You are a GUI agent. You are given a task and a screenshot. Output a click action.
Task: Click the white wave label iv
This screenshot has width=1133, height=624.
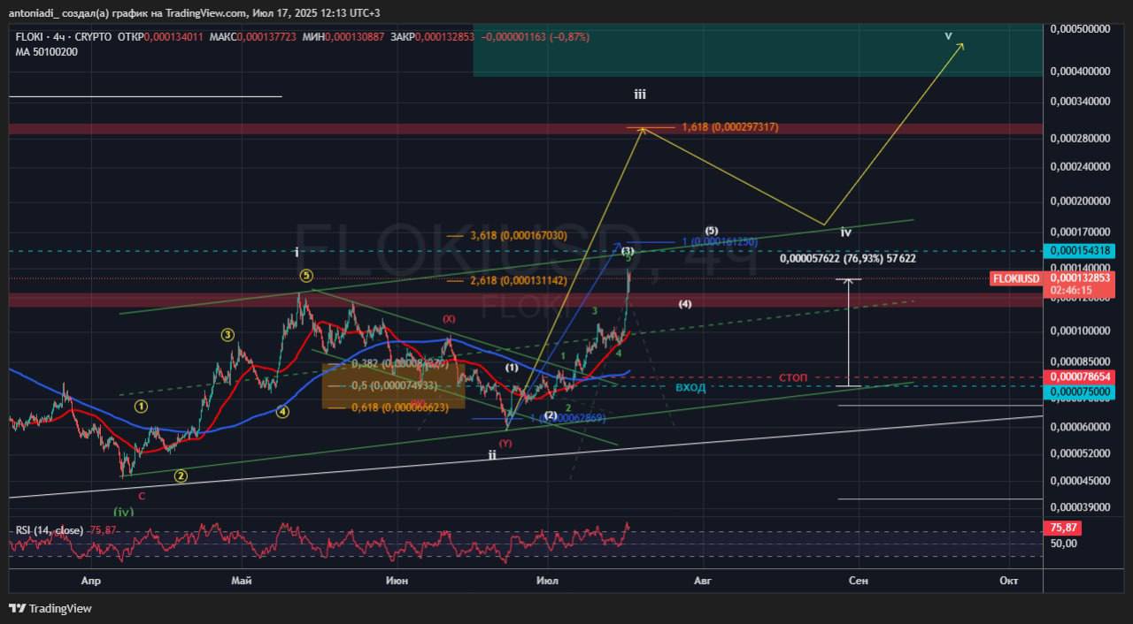[845, 232]
